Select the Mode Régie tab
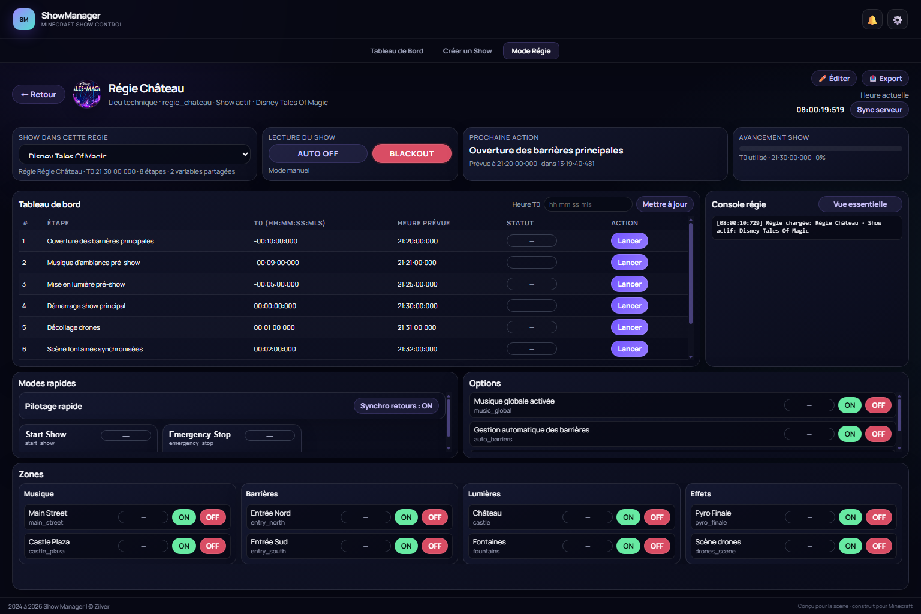921x614 pixels. click(531, 51)
